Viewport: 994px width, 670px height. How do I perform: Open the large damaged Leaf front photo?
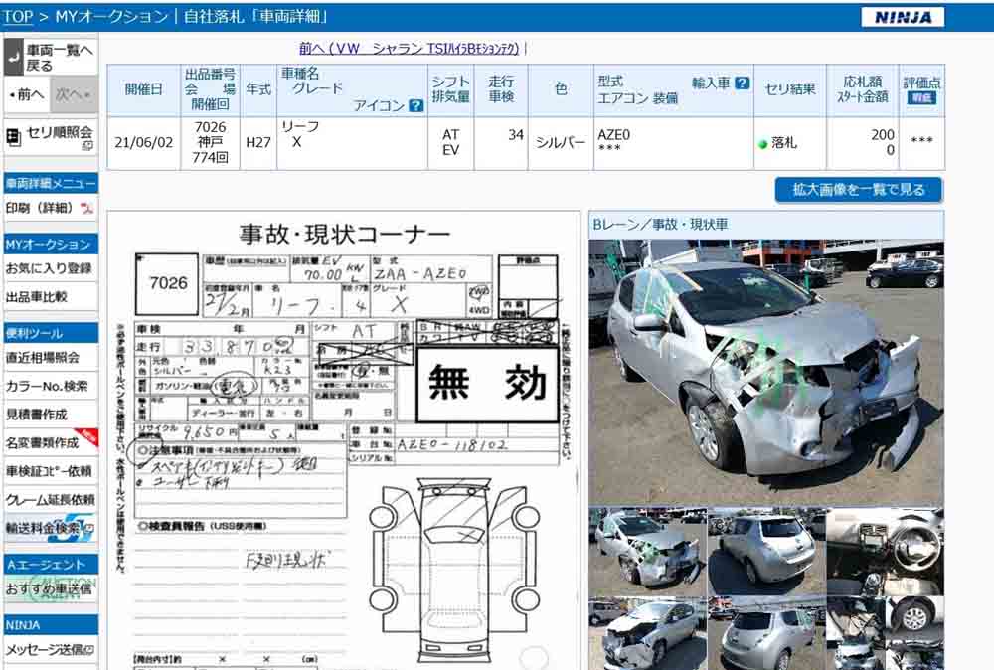[x=766, y=372]
